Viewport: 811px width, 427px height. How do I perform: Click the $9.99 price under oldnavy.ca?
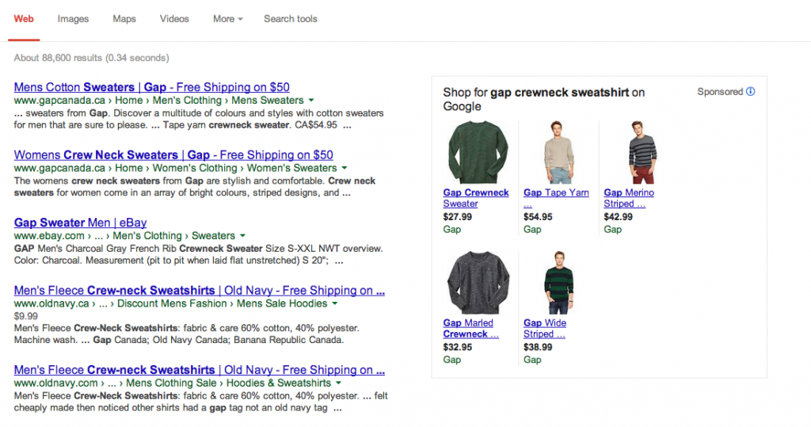26,316
